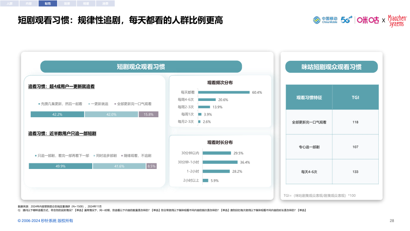Click table cell 每天4-6次
This screenshot has width=410, height=231.
click(x=309, y=172)
